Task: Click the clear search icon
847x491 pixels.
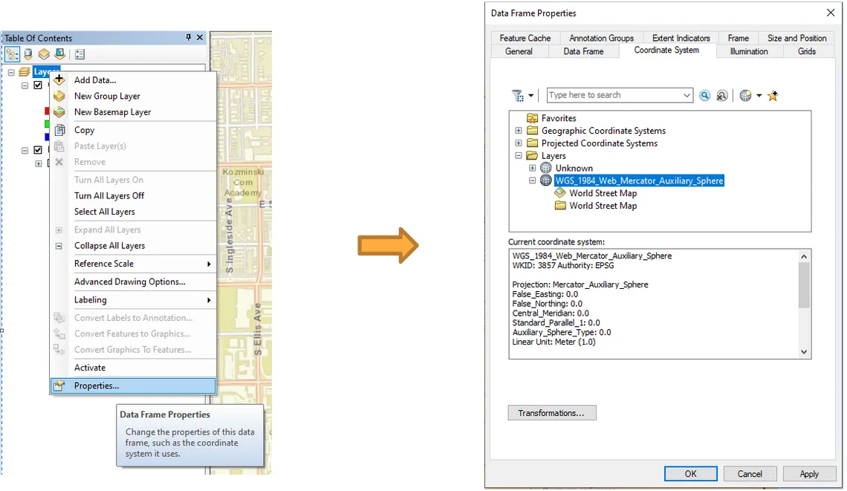Action: [x=721, y=96]
